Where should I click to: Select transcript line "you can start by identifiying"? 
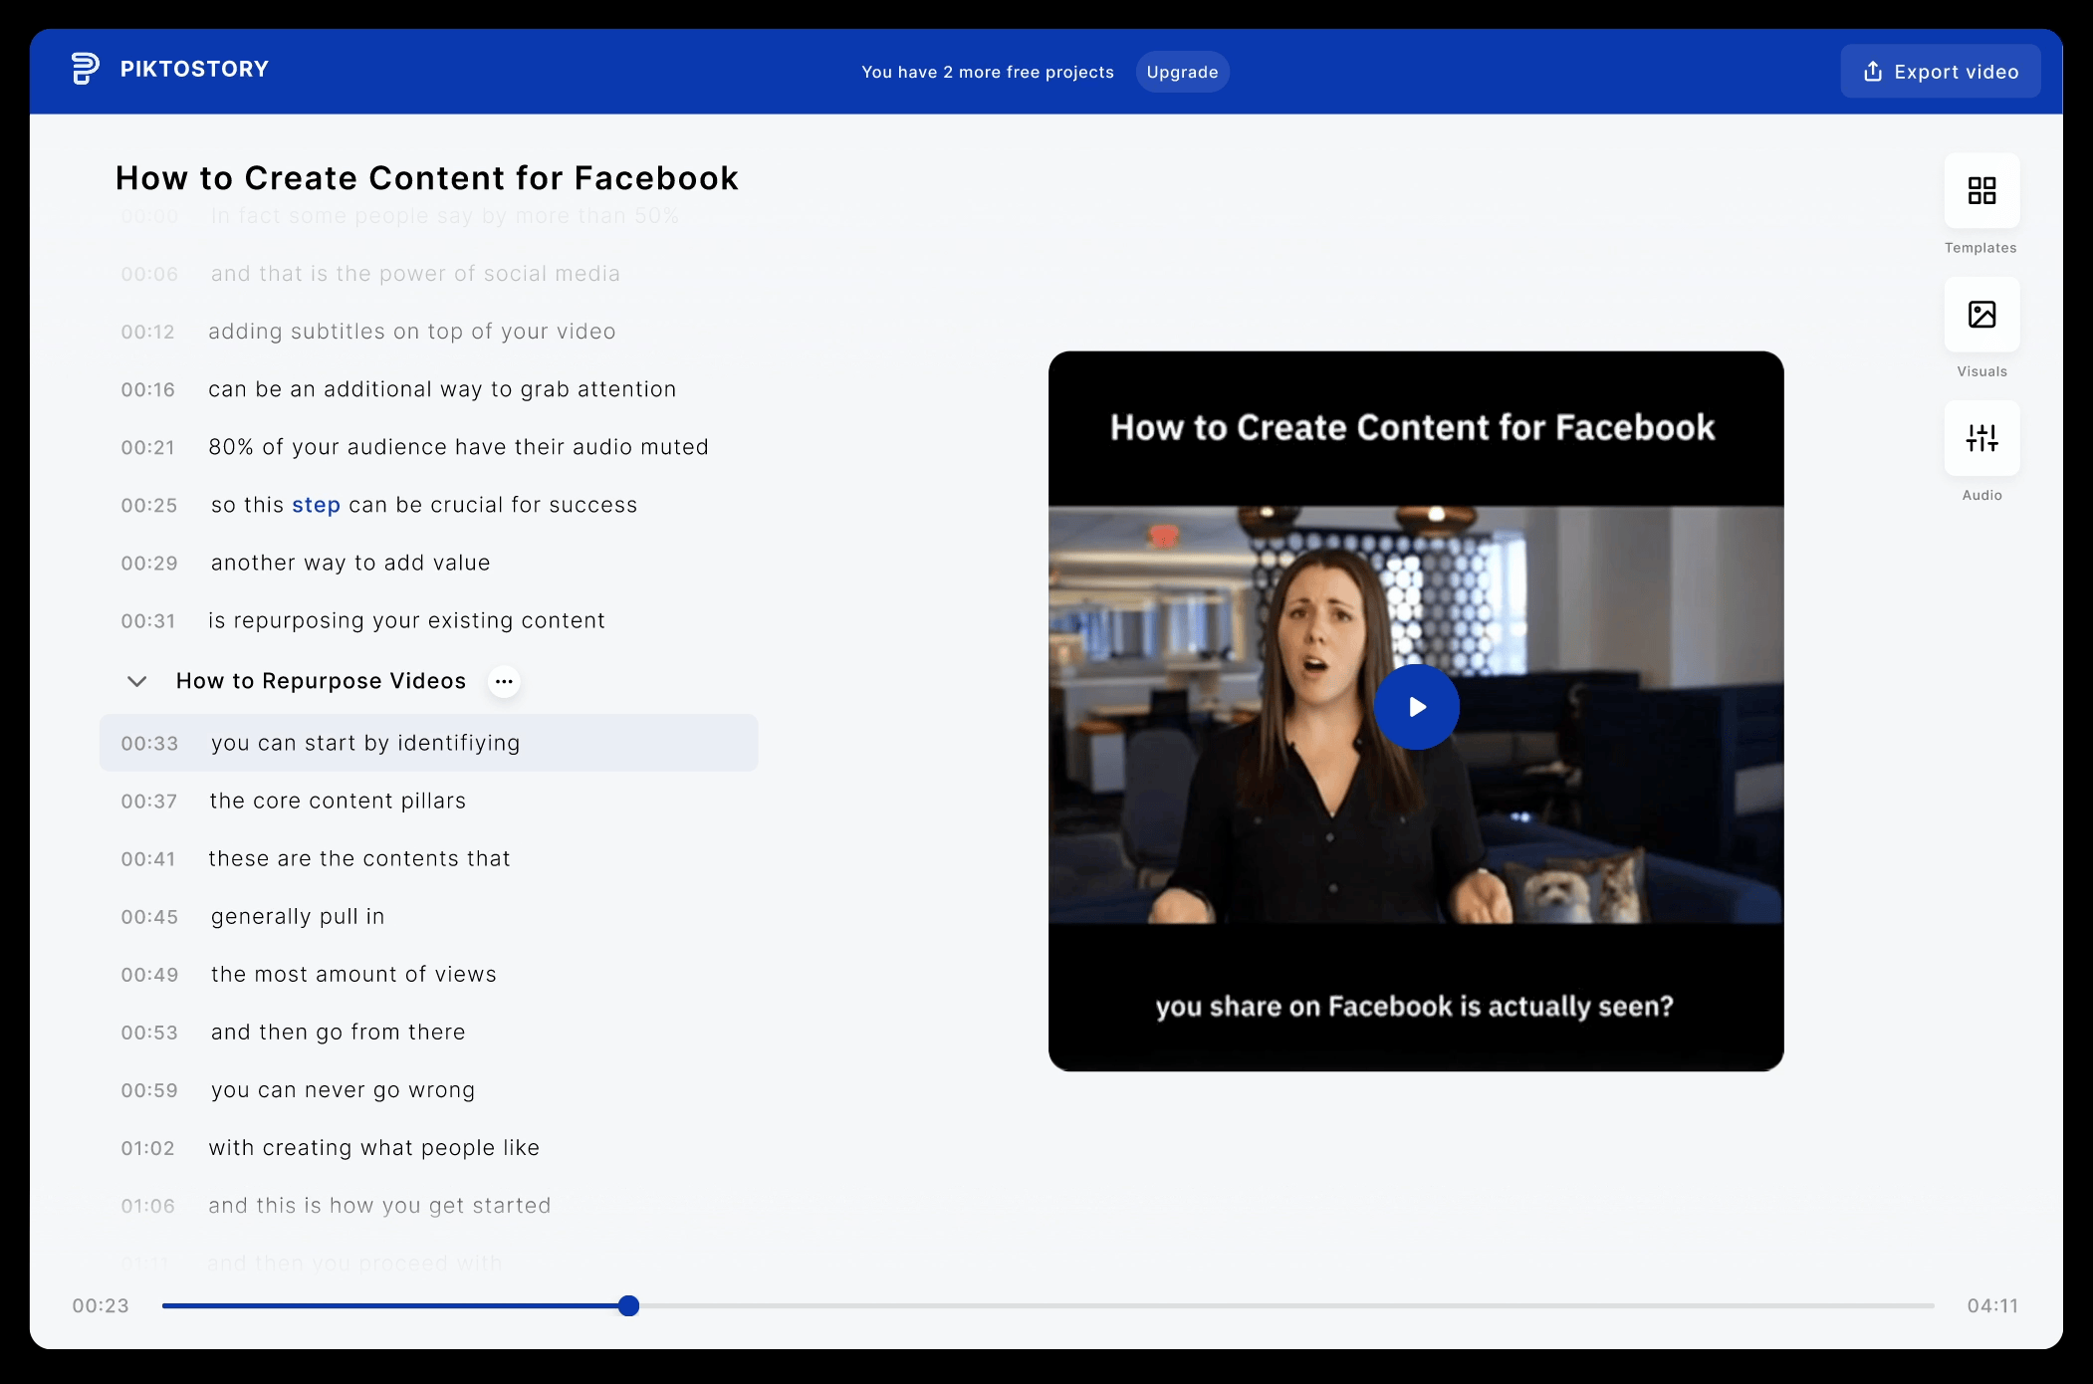pos(365,743)
